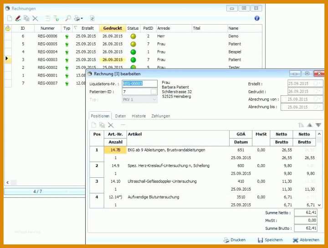Viewport: 328px width, 248px height.
Task: Click the sort positions icon
Action: pyautogui.click(x=301, y=125)
